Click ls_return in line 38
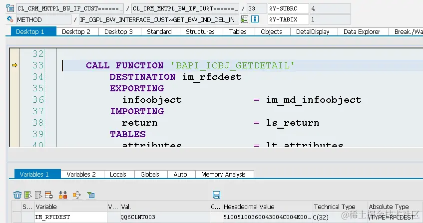The height and width of the screenshot is (223, 423). tap(293, 123)
